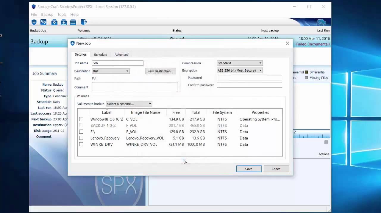This screenshot has height=213, width=381.
Task: Open the Encryption dropdown showing AES 256 bit
Action: 240,71
